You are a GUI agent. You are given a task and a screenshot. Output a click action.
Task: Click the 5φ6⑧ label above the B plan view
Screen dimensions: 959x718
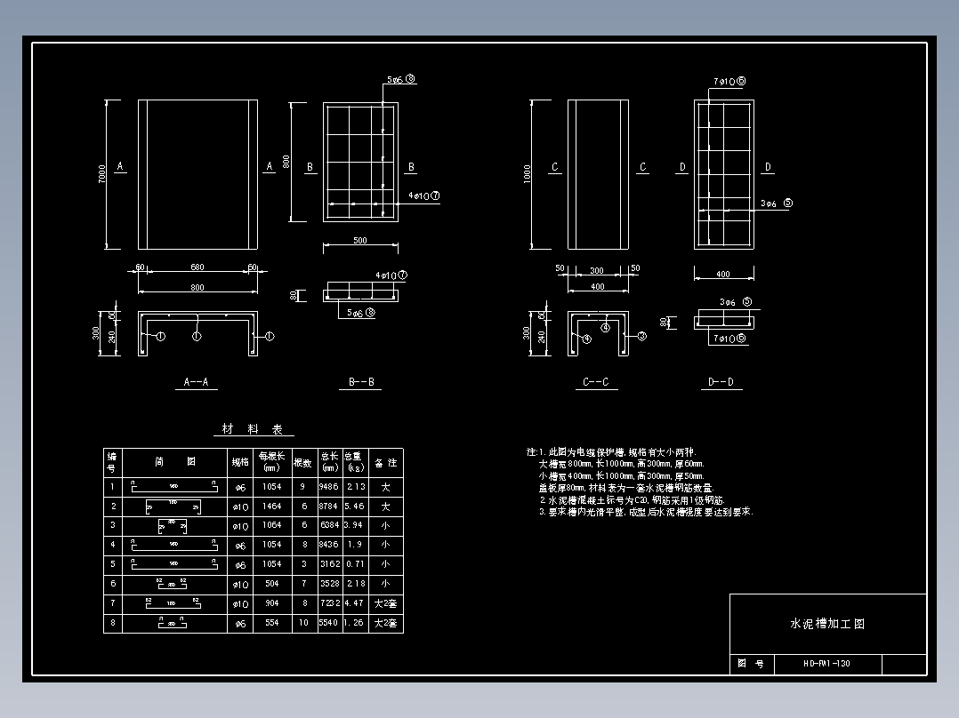401,79
